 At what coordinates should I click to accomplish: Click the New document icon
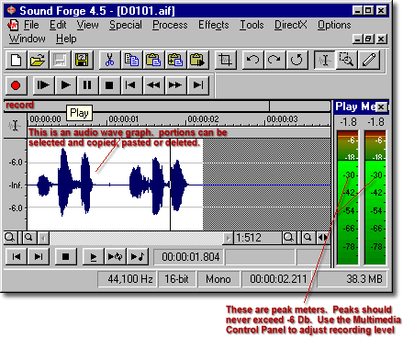point(16,60)
